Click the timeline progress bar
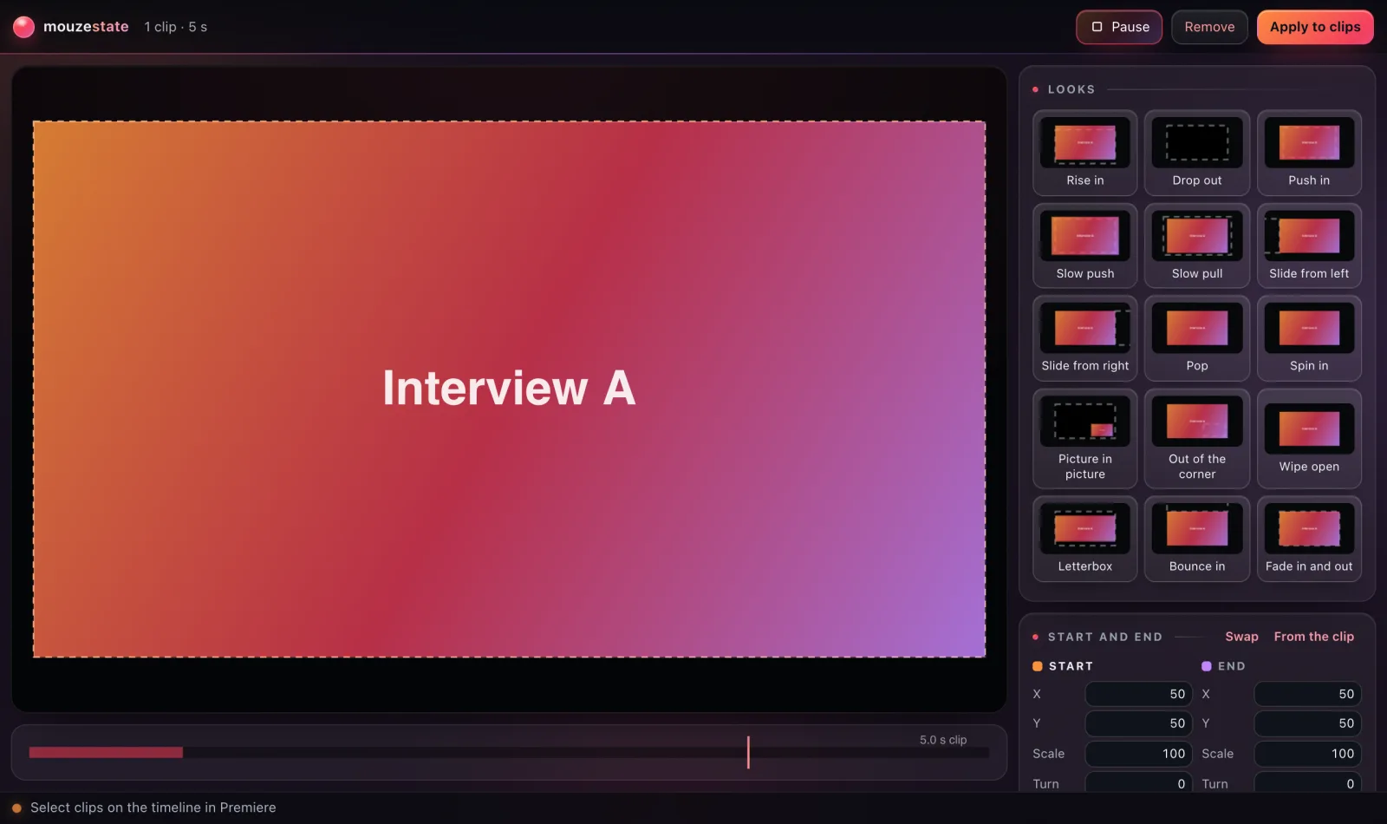1387x824 pixels. click(509, 752)
